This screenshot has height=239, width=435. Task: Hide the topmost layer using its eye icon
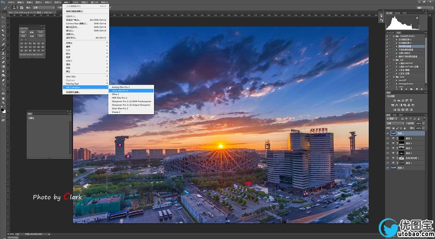(388, 134)
